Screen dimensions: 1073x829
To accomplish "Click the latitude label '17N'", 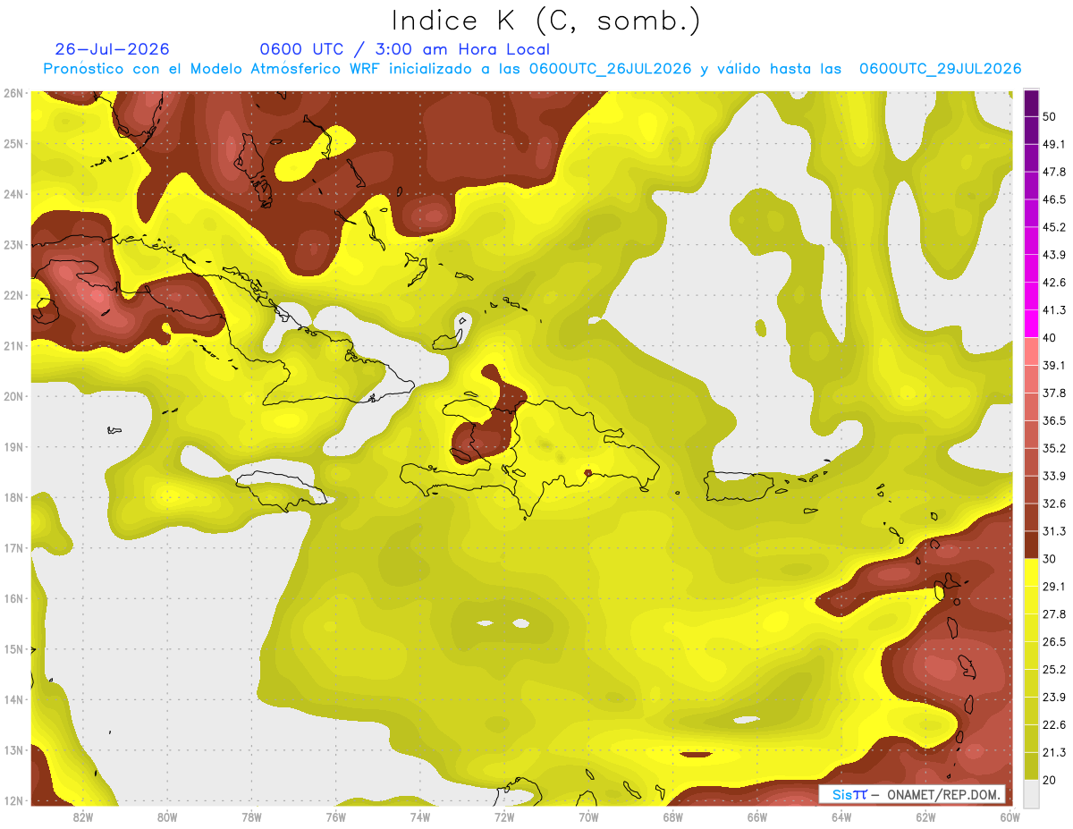I will (x=13, y=547).
